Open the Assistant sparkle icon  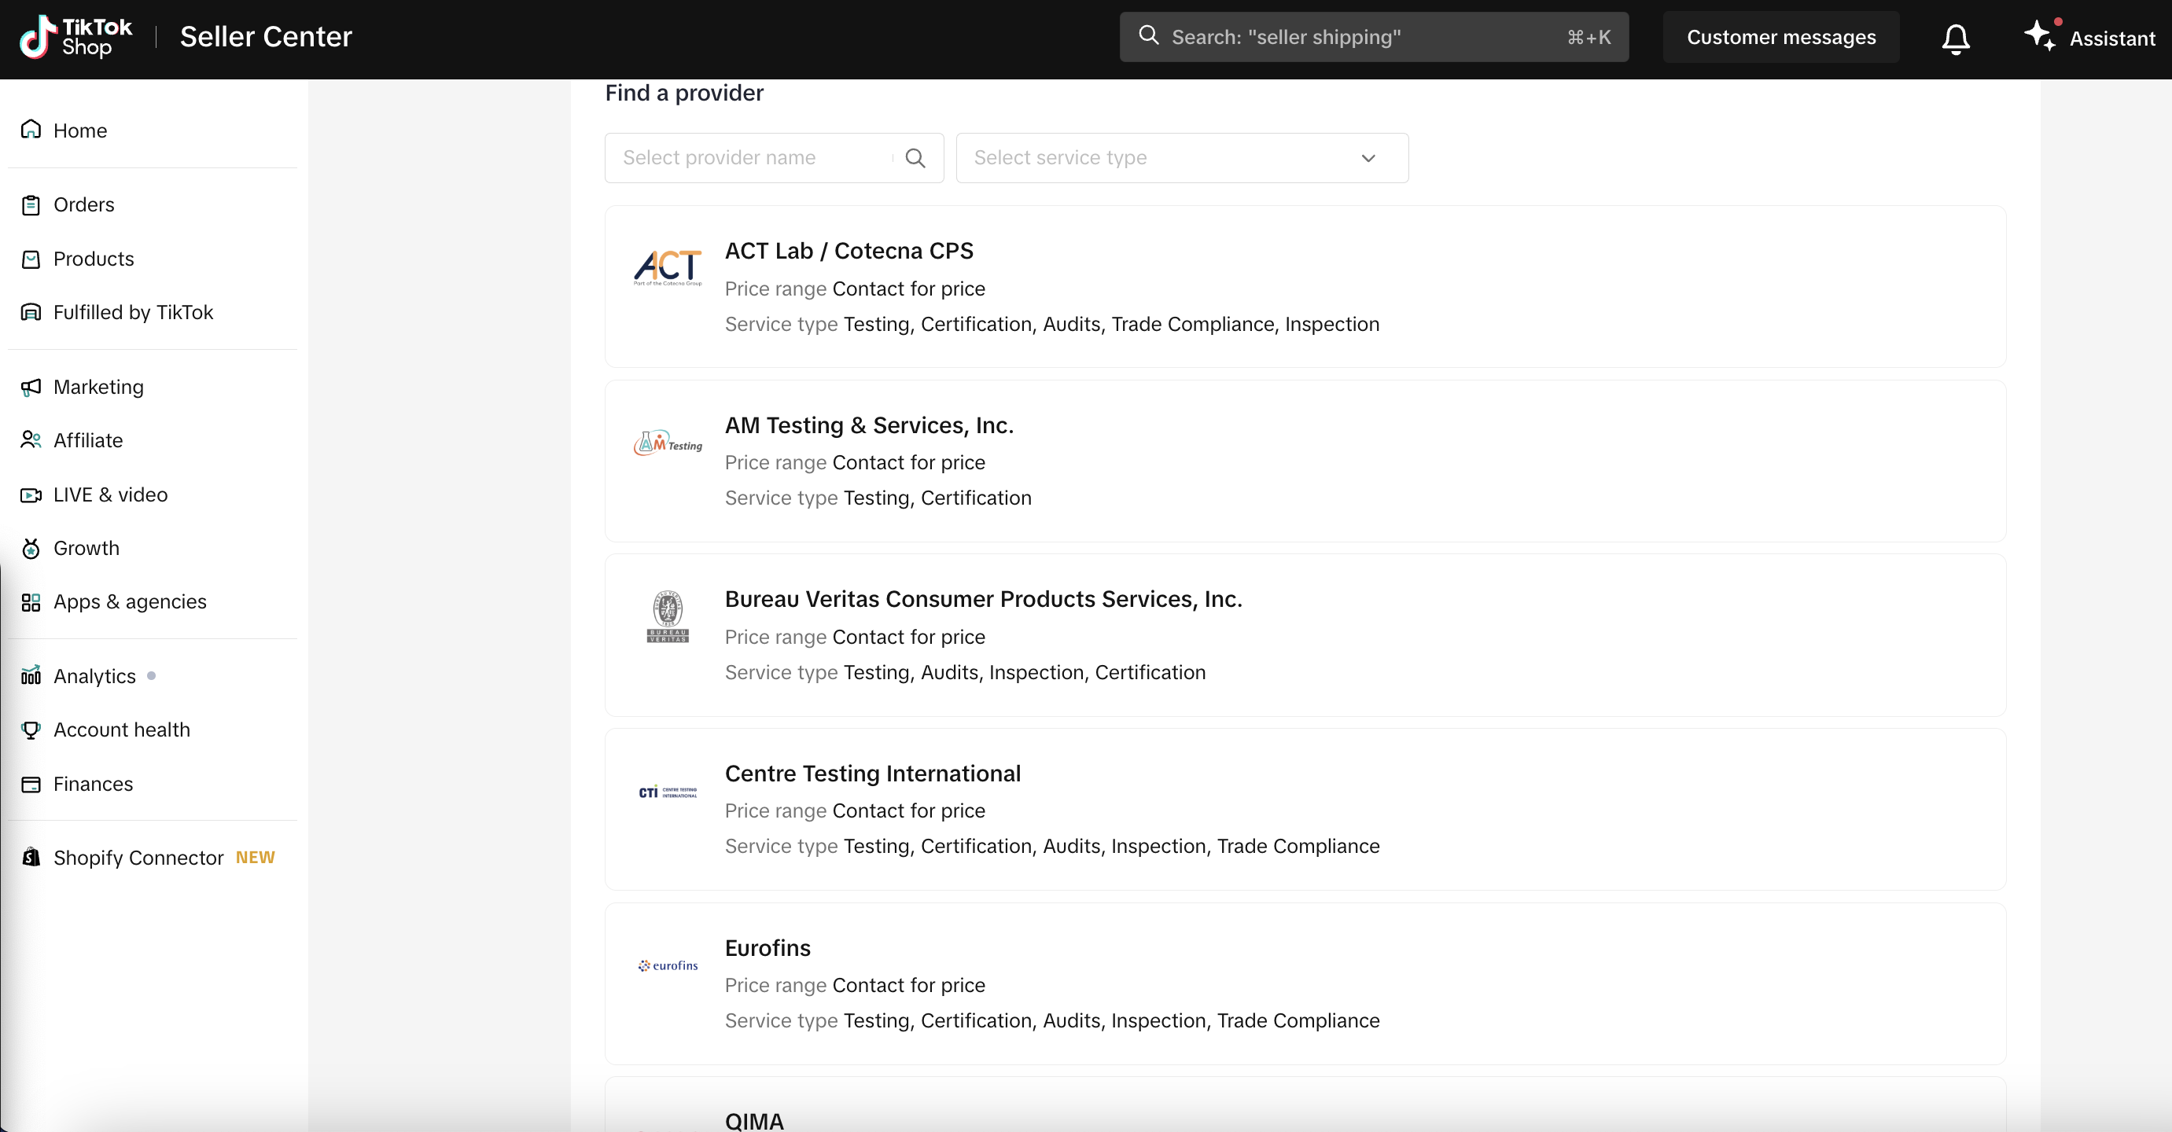point(2040,35)
